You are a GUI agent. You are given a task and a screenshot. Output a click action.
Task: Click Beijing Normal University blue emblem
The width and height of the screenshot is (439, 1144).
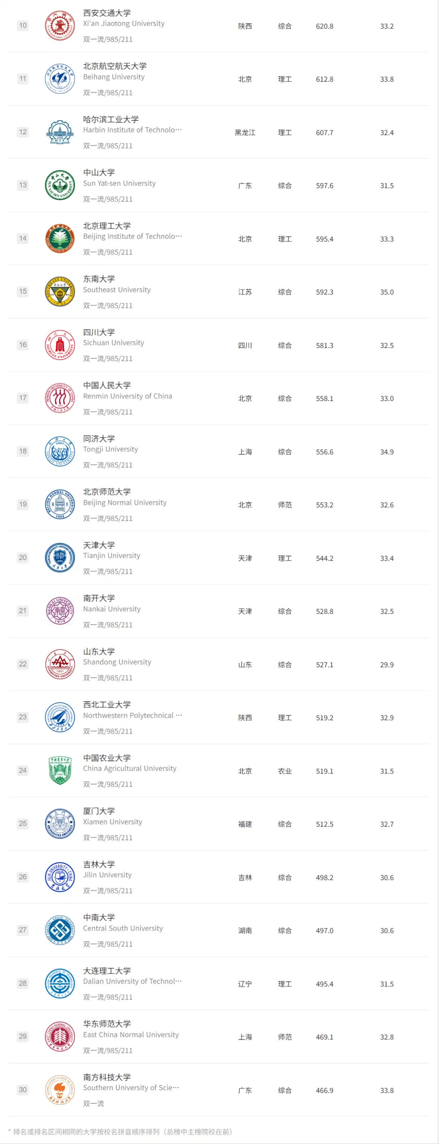[x=60, y=505]
